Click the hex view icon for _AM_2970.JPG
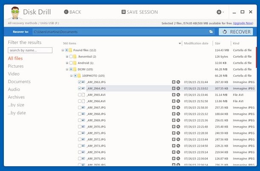260x171 pixels. click(173, 127)
